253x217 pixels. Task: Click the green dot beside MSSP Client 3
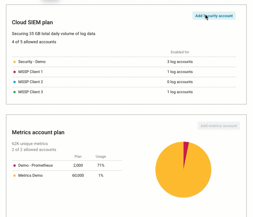[x=15, y=92]
